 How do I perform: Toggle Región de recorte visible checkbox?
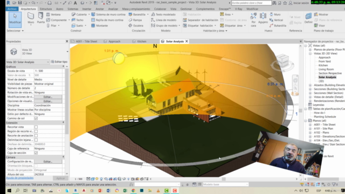point(36,131)
